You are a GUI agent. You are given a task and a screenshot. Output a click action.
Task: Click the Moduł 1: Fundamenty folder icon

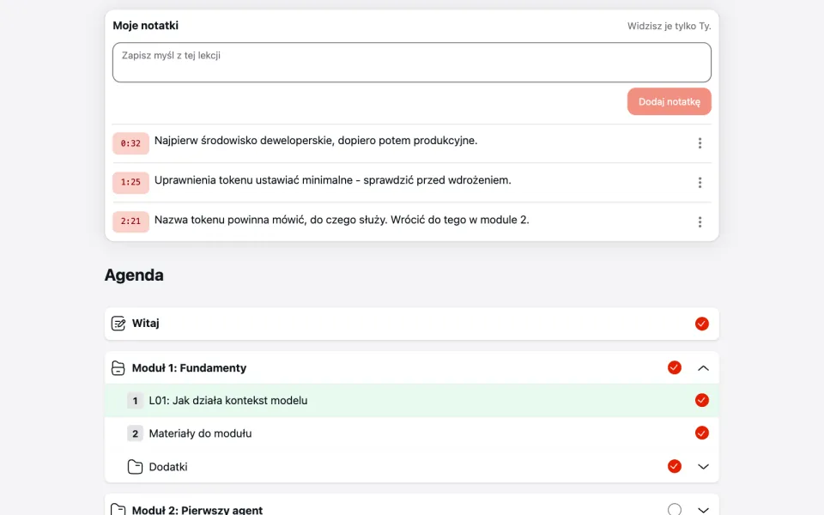pyautogui.click(x=118, y=368)
